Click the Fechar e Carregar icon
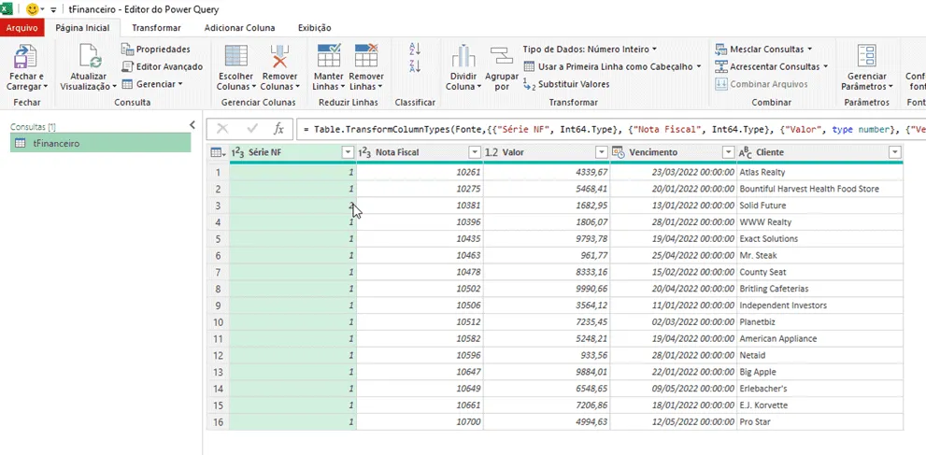926x455 pixels. (25, 56)
